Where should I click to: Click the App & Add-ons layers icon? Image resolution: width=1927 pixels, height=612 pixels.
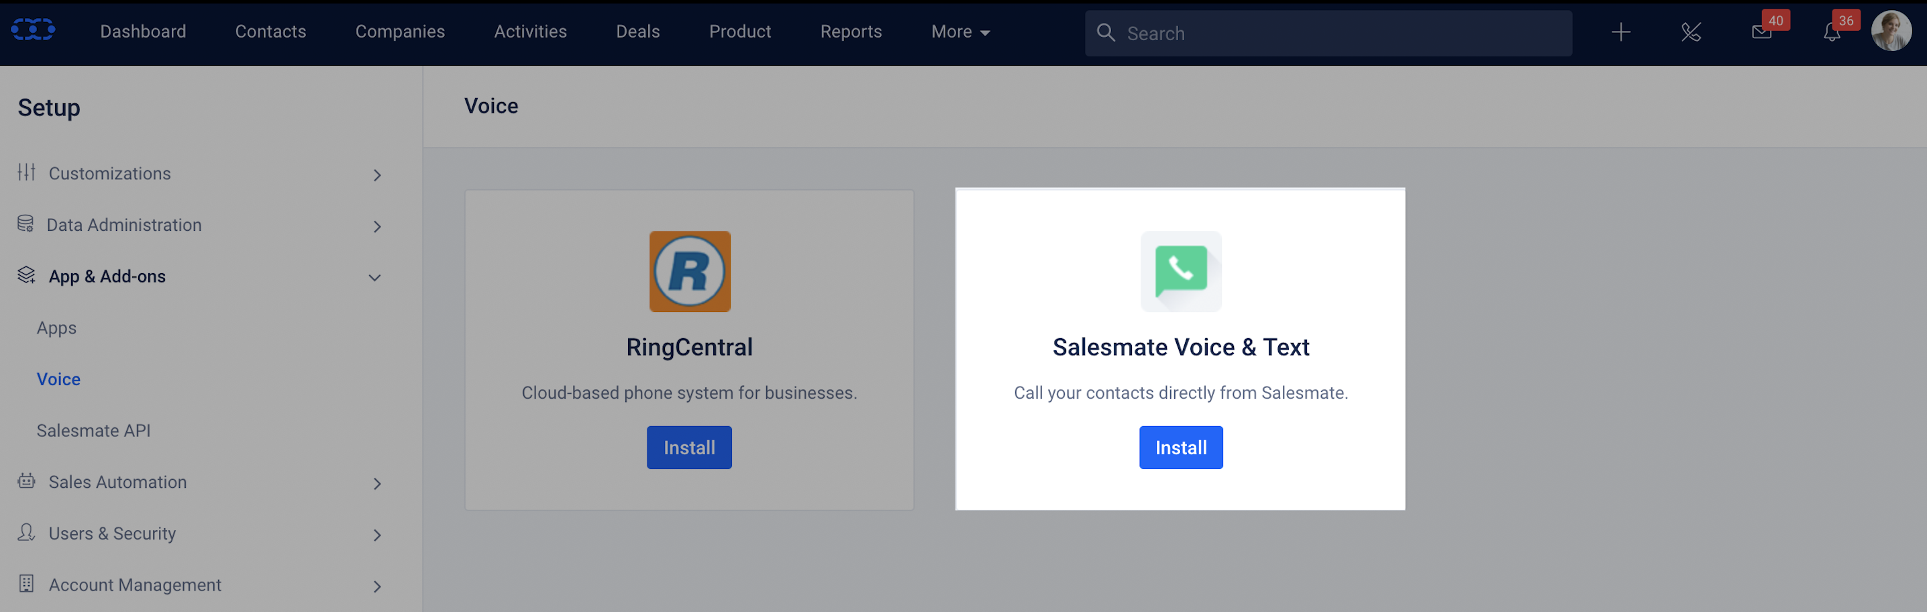coord(26,275)
